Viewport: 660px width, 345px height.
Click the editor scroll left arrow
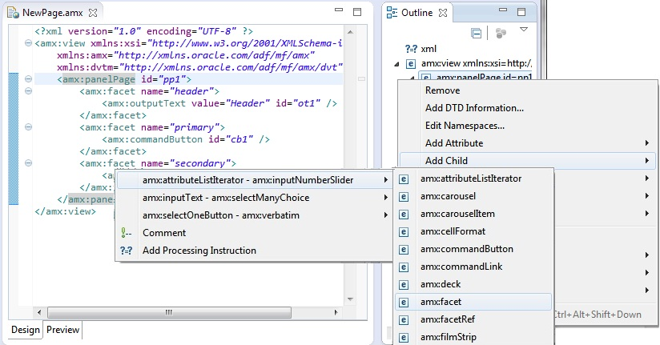pos(39,313)
